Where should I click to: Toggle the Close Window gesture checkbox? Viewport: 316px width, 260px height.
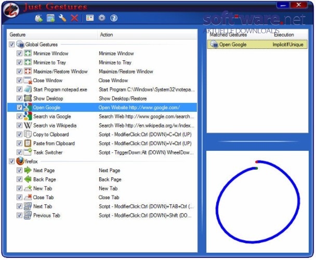pos(19,81)
